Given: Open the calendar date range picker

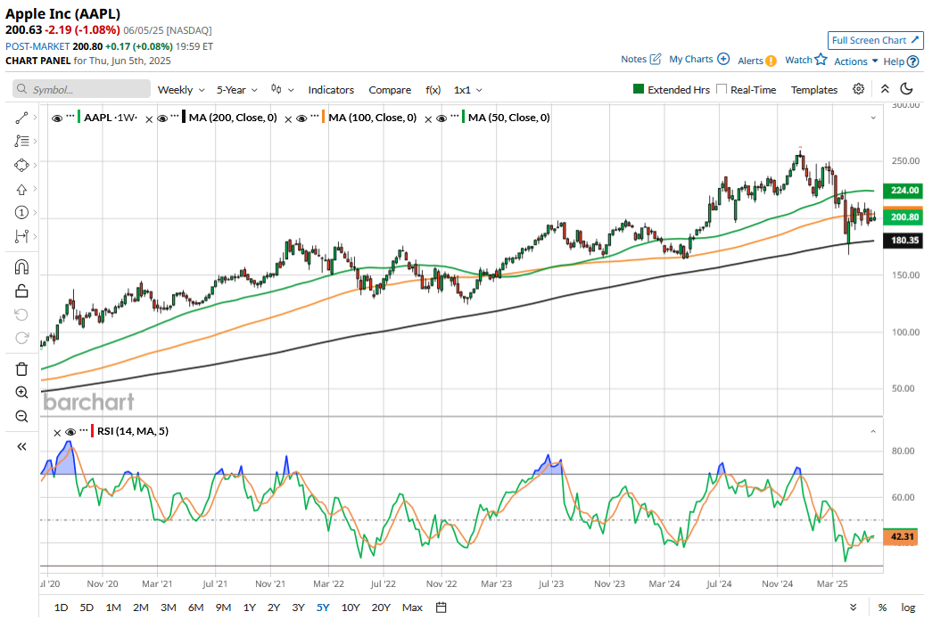Looking at the screenshot, I should 441,608.
